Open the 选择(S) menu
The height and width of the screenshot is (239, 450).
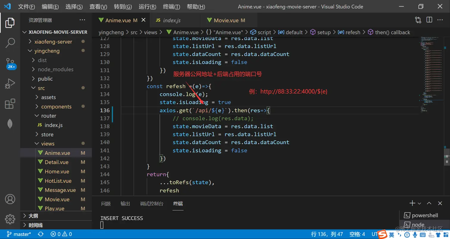pos(74,7)
